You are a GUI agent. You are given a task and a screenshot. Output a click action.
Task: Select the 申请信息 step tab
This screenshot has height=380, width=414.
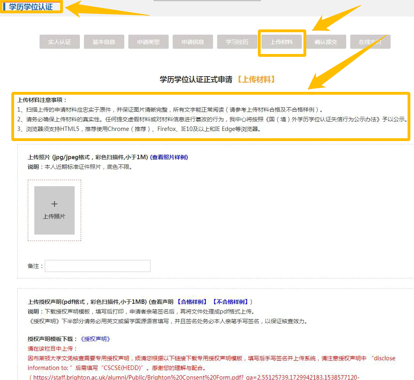tap(193, 42)
